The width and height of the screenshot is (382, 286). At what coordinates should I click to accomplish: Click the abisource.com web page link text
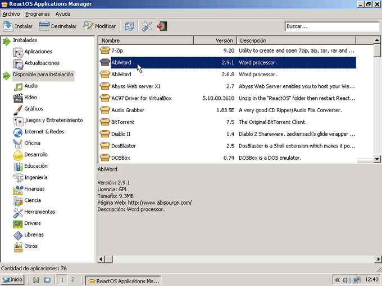[x=160, y=202]
